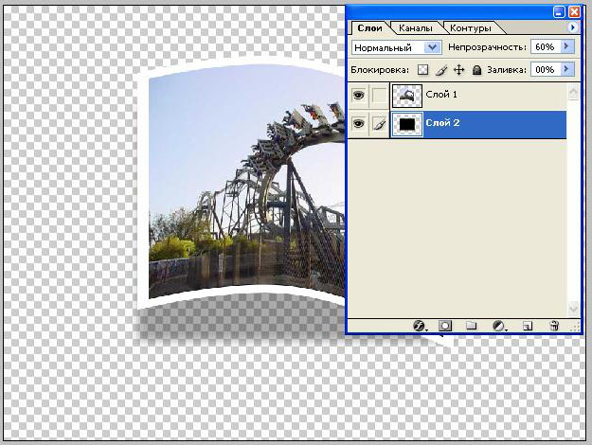Toggle visibility of Слой 2
The height and width of the screenshot is (445, 592).
click(x=358, y=124)
